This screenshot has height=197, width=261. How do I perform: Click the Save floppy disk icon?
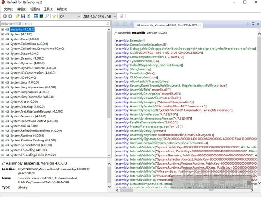(x=23, y=16)
